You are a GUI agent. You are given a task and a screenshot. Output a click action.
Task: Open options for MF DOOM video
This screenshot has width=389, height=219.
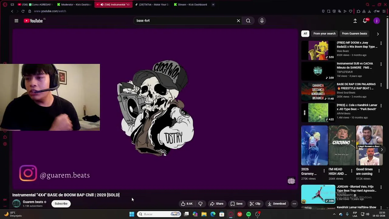[381, 43]
